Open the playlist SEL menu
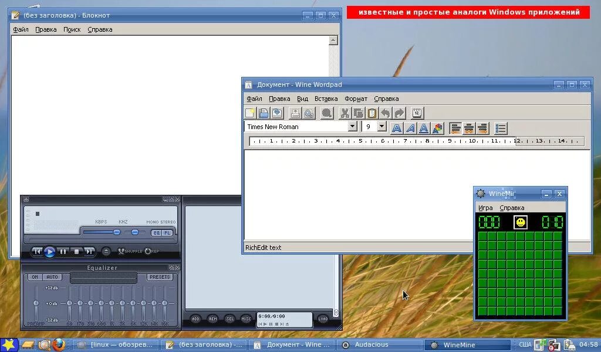 point(229,319)
